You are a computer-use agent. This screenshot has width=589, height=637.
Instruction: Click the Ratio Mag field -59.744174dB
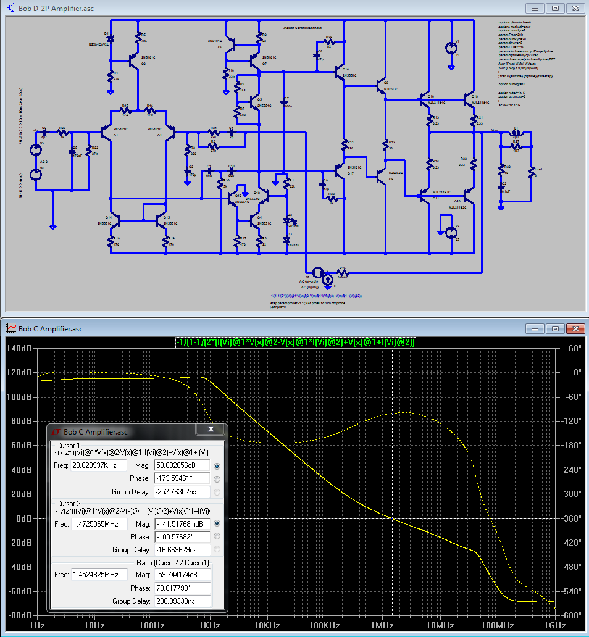click(x=183, y=575)
